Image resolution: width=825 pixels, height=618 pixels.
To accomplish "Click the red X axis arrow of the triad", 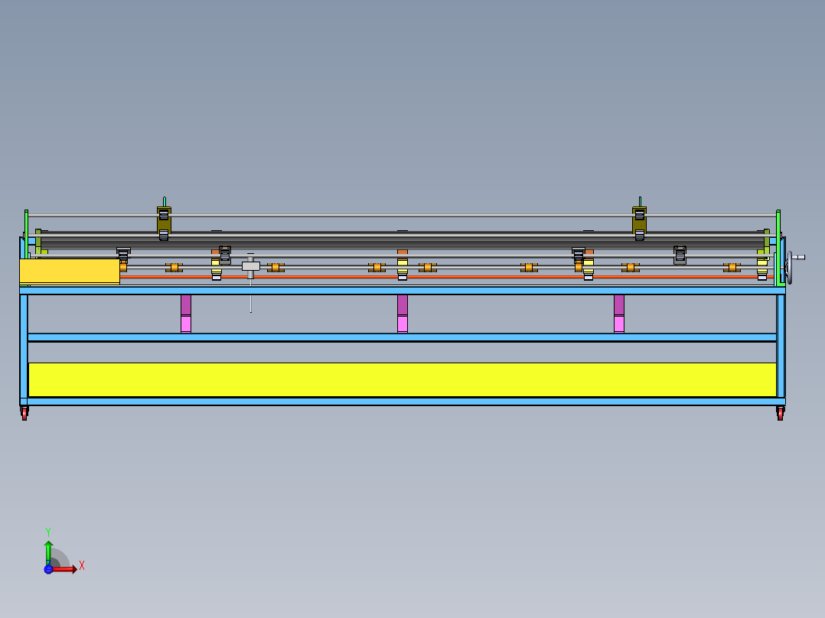I will 65,569.
